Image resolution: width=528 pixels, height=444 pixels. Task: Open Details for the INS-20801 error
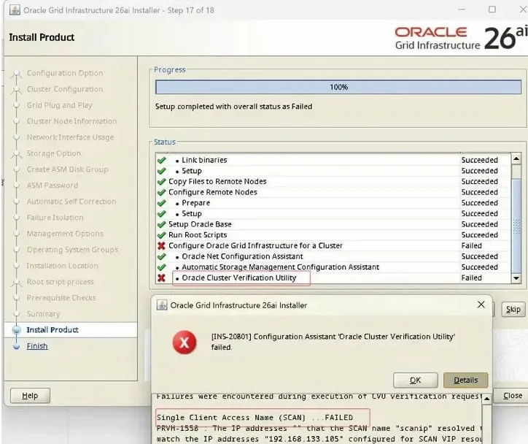(466, 380)
